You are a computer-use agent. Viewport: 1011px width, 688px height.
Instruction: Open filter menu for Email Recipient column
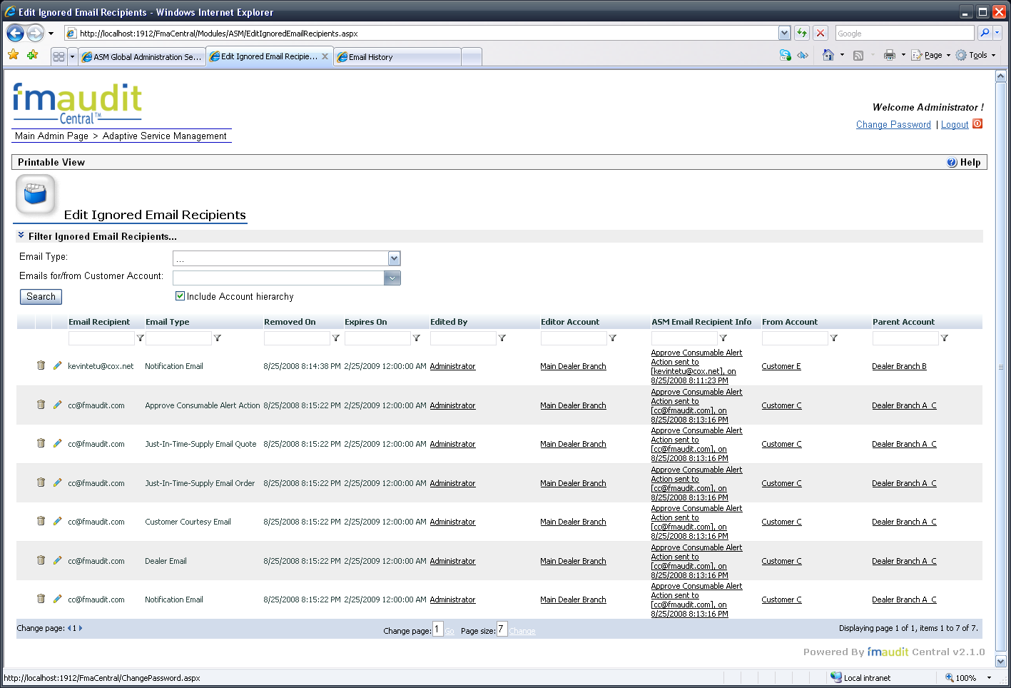click(140, 338)
